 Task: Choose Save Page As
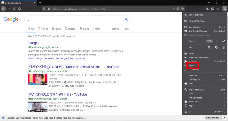coord(205,80)
